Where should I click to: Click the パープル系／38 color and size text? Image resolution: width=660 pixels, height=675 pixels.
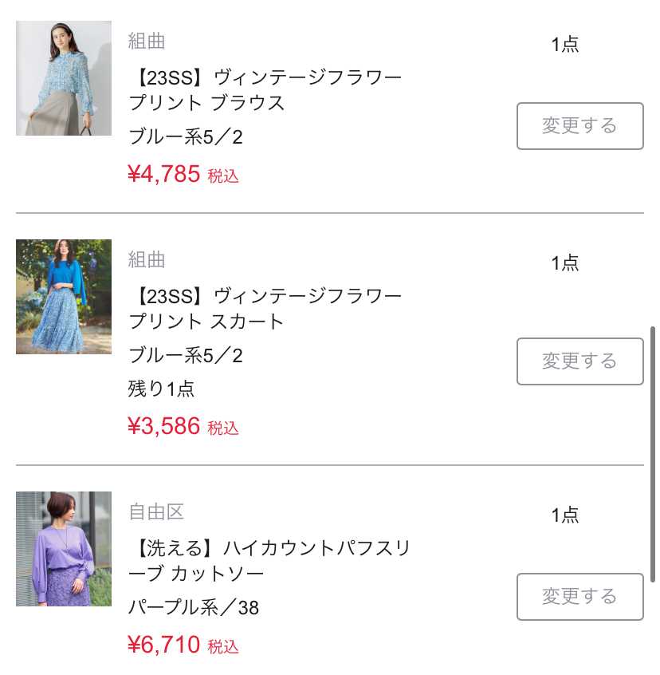pos(194,608)
